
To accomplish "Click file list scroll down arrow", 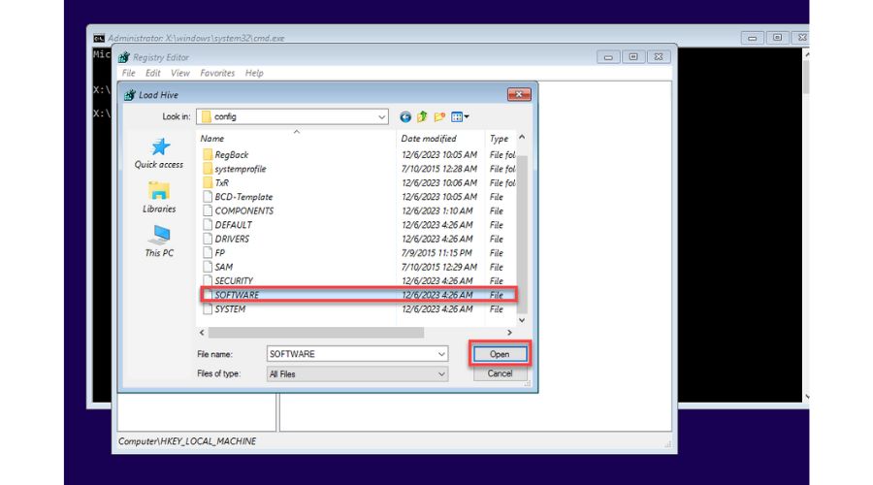I will 522,320.
